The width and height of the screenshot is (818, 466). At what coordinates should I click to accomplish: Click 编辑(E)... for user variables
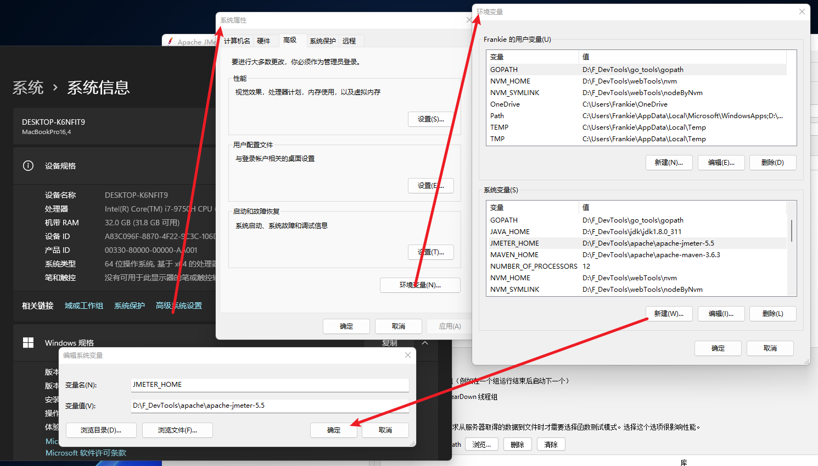click(x=721, y=163)
